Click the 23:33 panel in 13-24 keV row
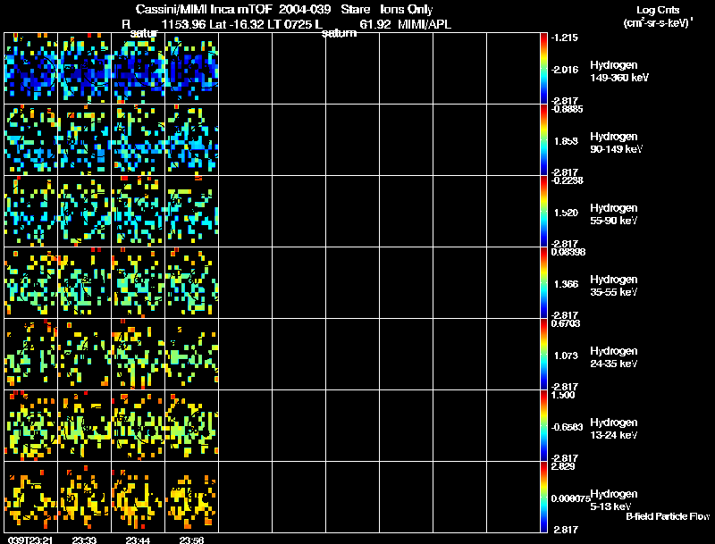 (85, 425)
